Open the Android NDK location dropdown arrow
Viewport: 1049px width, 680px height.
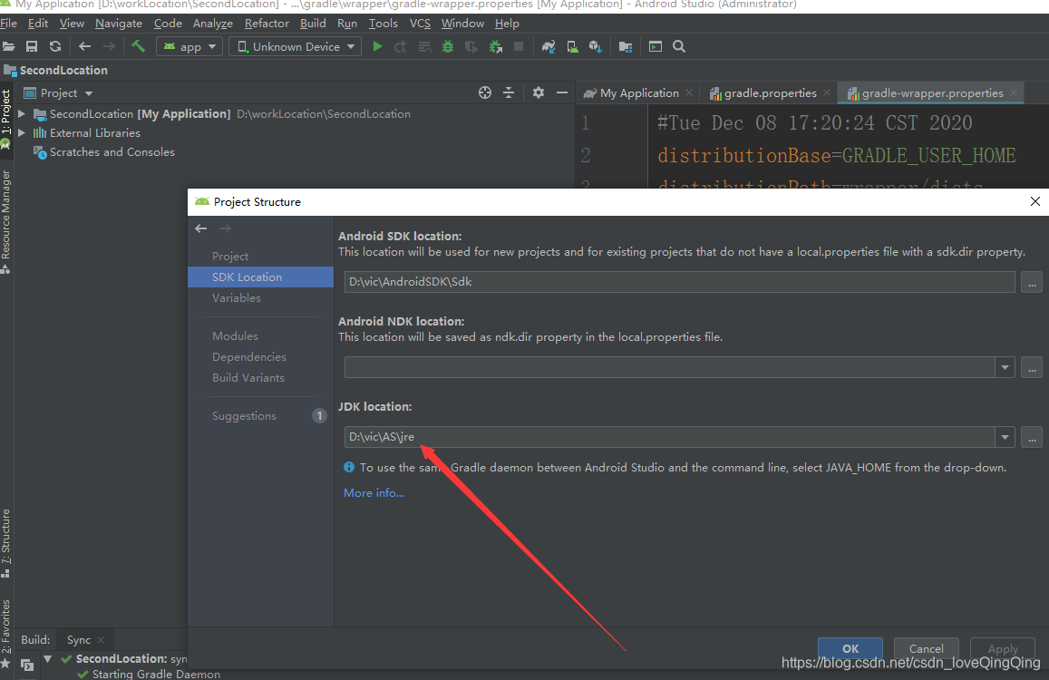[1005, 367]
